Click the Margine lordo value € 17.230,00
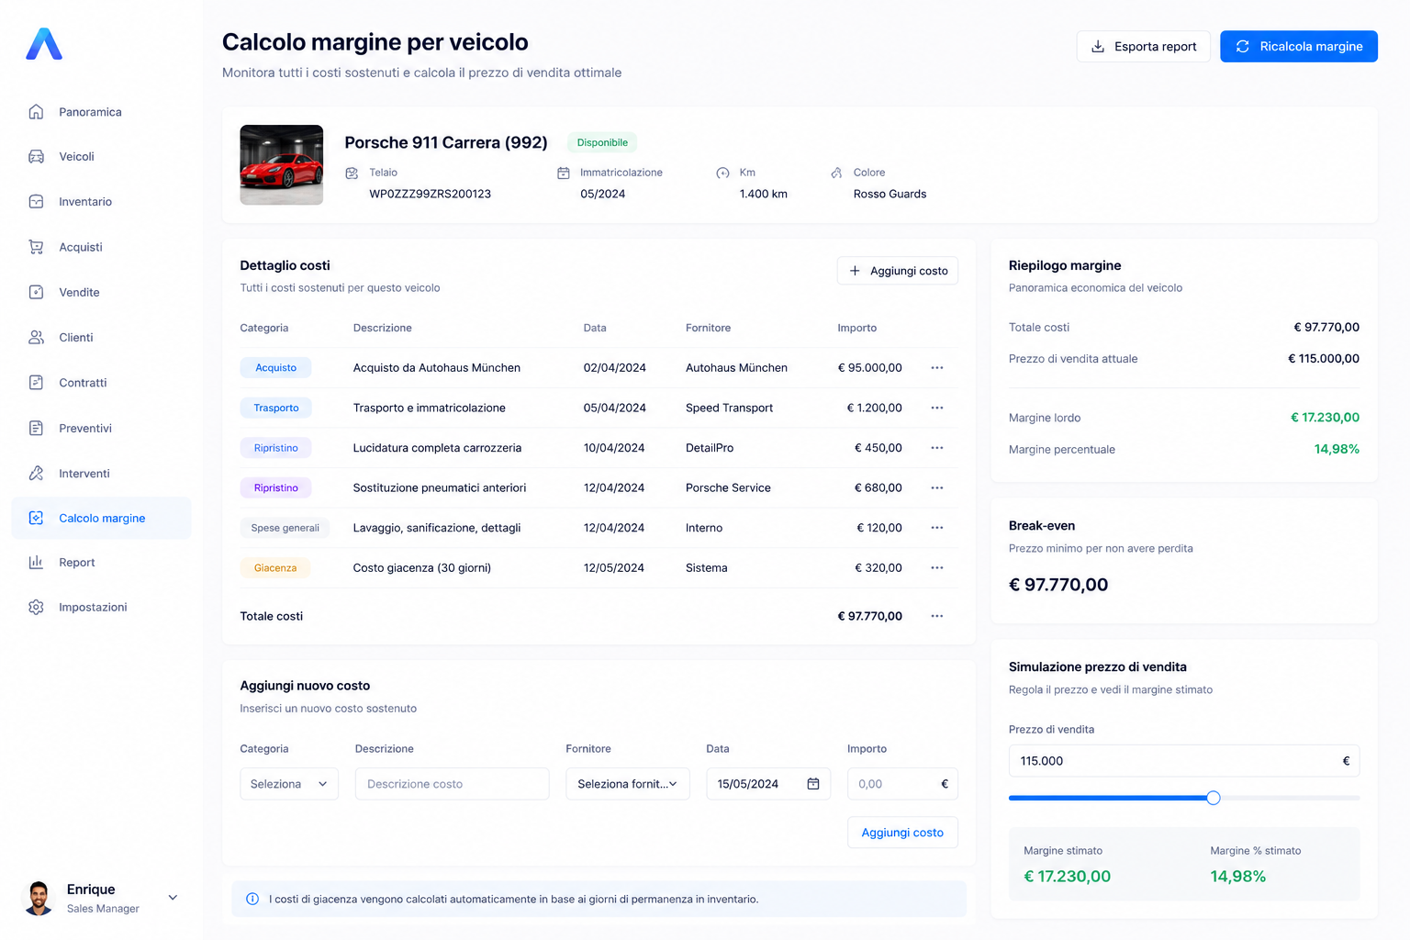This screenshot has height=940, width=1410. [x=1325, y=418]
